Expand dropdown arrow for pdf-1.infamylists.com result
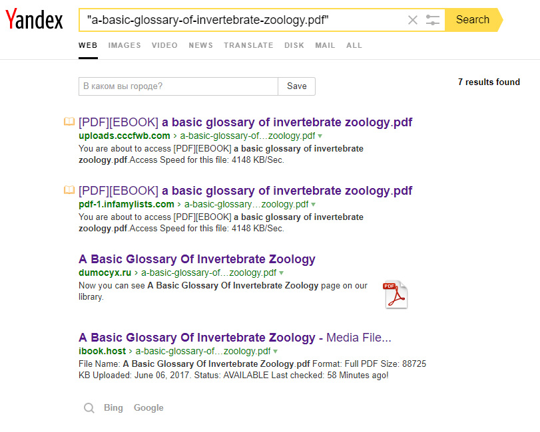 (x=314, y=205)
